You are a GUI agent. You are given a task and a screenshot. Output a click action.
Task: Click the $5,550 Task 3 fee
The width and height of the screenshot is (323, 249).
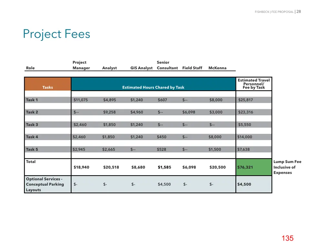[x=245, y=125]
